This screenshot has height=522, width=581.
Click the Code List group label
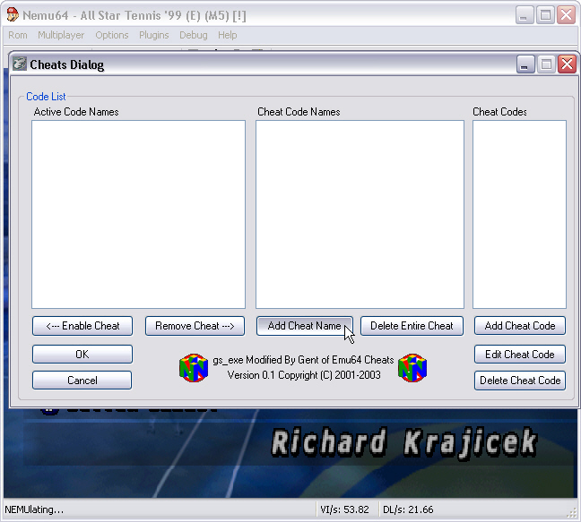click(x=46, y=97)
